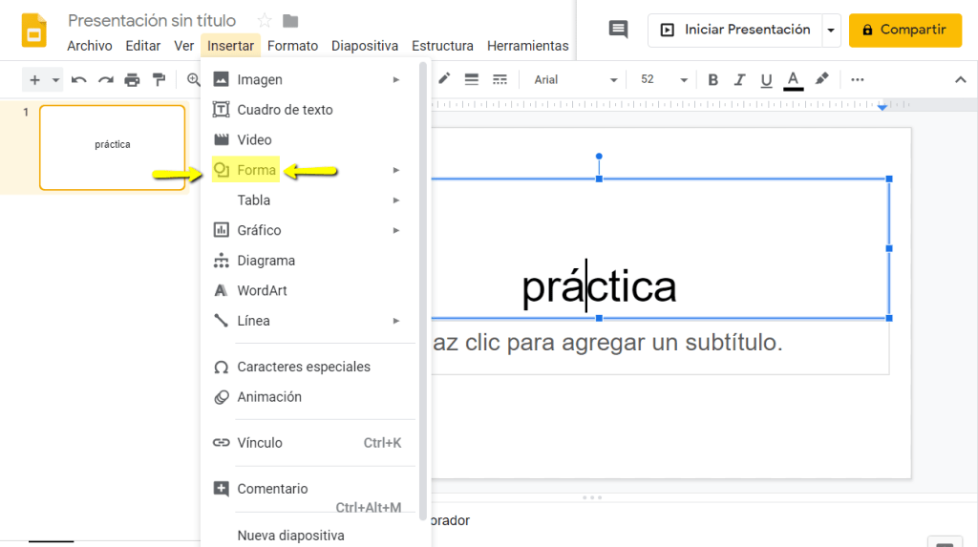This screenshot has height=547, width=978.
Task: Click the print icon
Action: tap(132, 79)
